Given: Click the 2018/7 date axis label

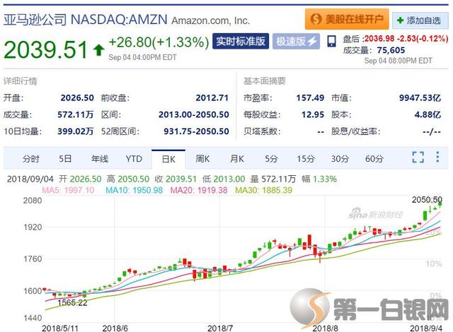Looking at the screenshot, I should coord(220,328).
